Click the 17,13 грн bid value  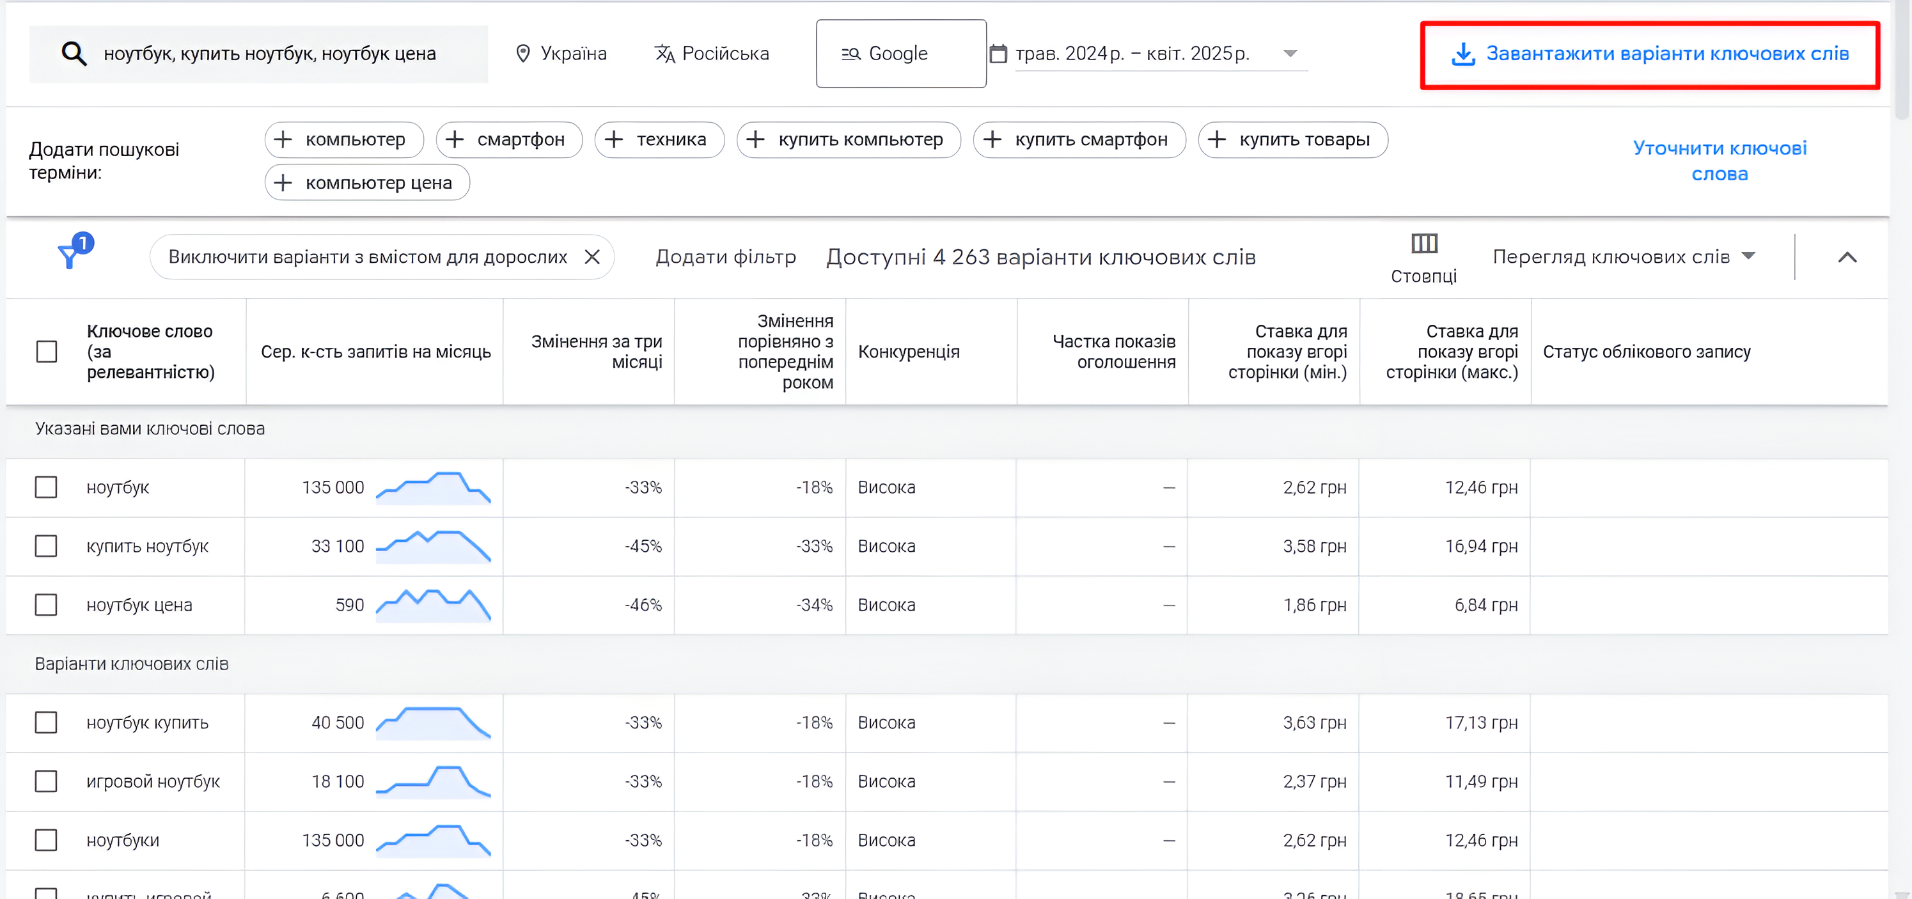point(1481,723)
